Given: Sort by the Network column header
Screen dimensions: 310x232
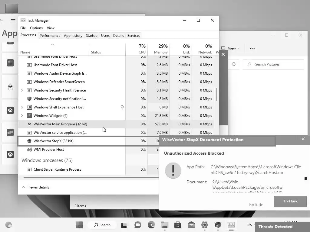Looking at the screenshot, I should point(203,49).
